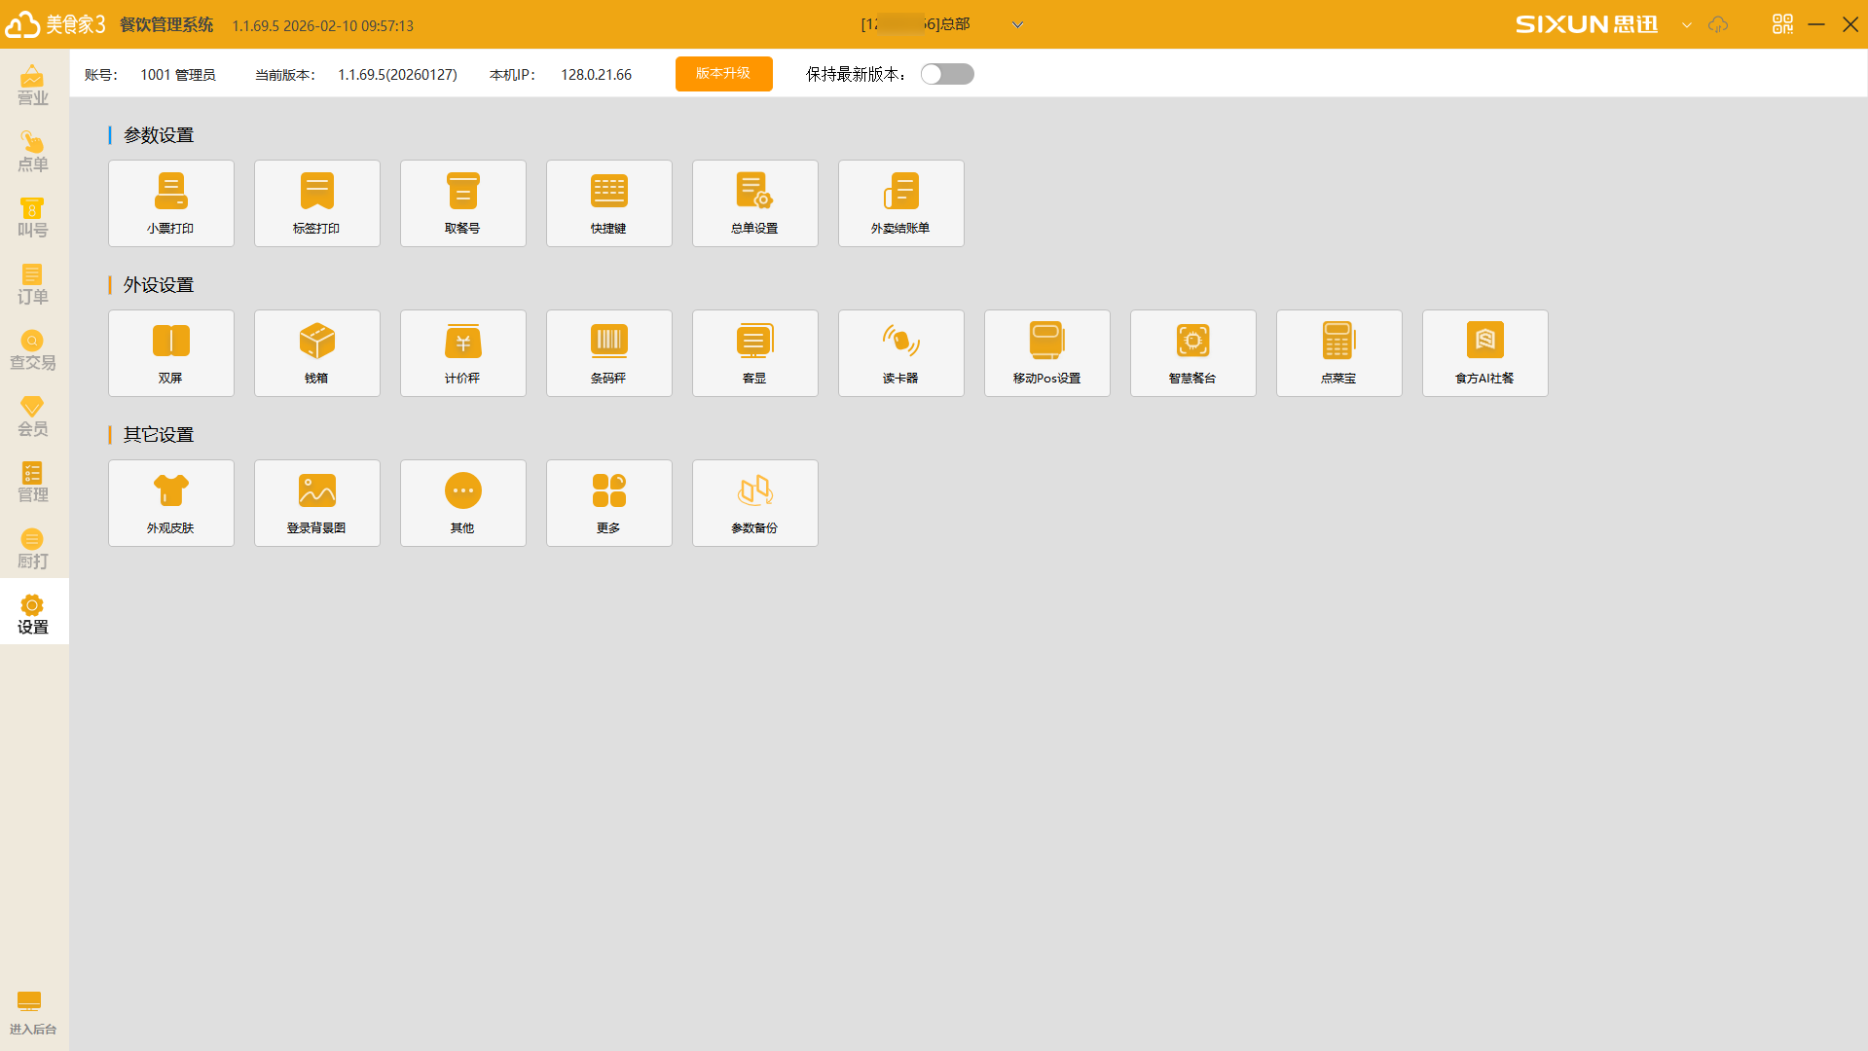Click the QR code icon in title bar
1868x1051 pixels.
coord(1782,24)
